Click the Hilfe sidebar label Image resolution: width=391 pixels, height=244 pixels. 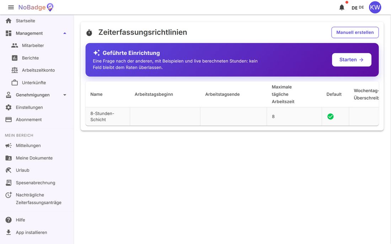click(x=21, y=220)
